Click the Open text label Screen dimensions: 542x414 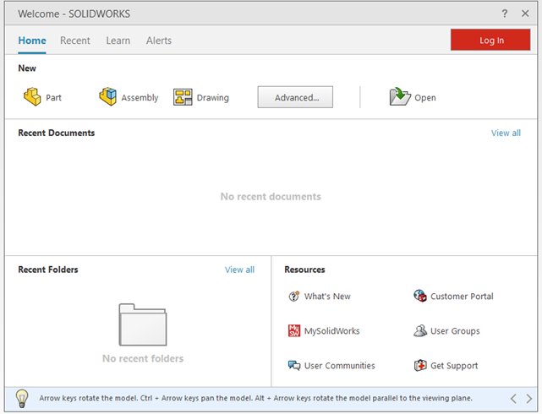(x=425, y=98)
